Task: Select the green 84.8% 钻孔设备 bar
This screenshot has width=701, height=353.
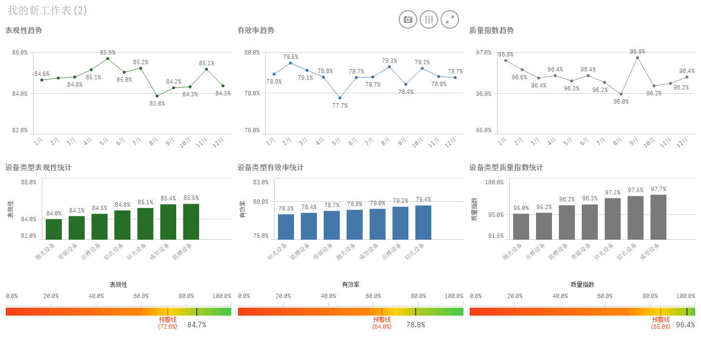Action: point(123,225)
